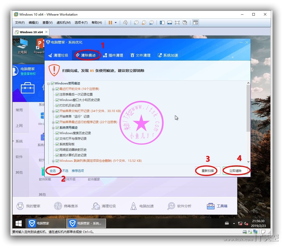
Task: Open the guest Windows Start button
Action: 19,223
